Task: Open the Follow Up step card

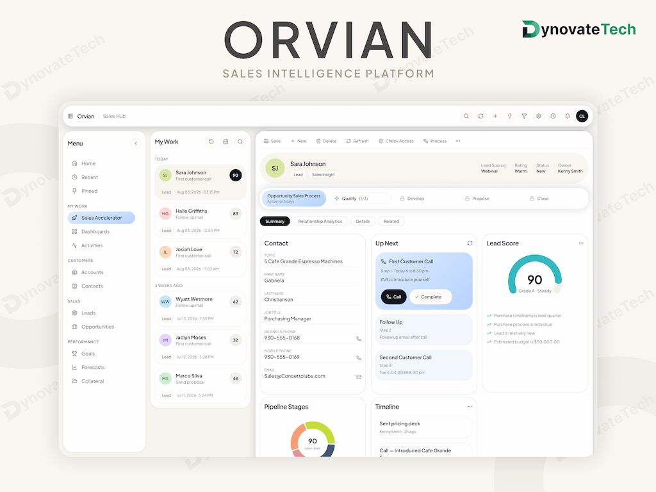Action: pos(424,330)
